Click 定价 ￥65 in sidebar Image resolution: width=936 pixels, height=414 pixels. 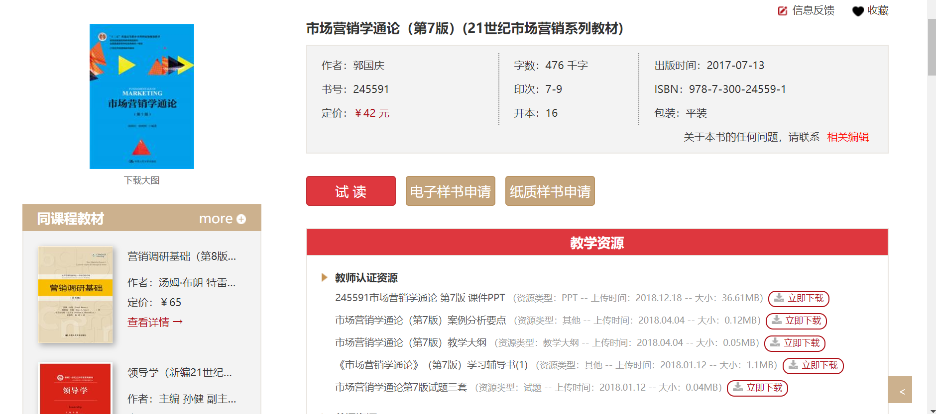[154, 302]
